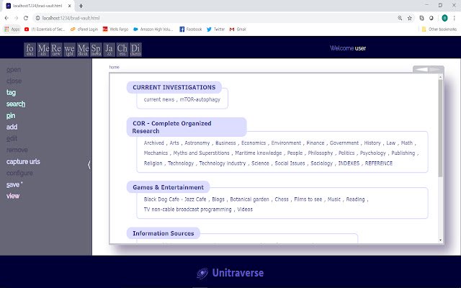Open the 'Me als' pinned tile

43,50
